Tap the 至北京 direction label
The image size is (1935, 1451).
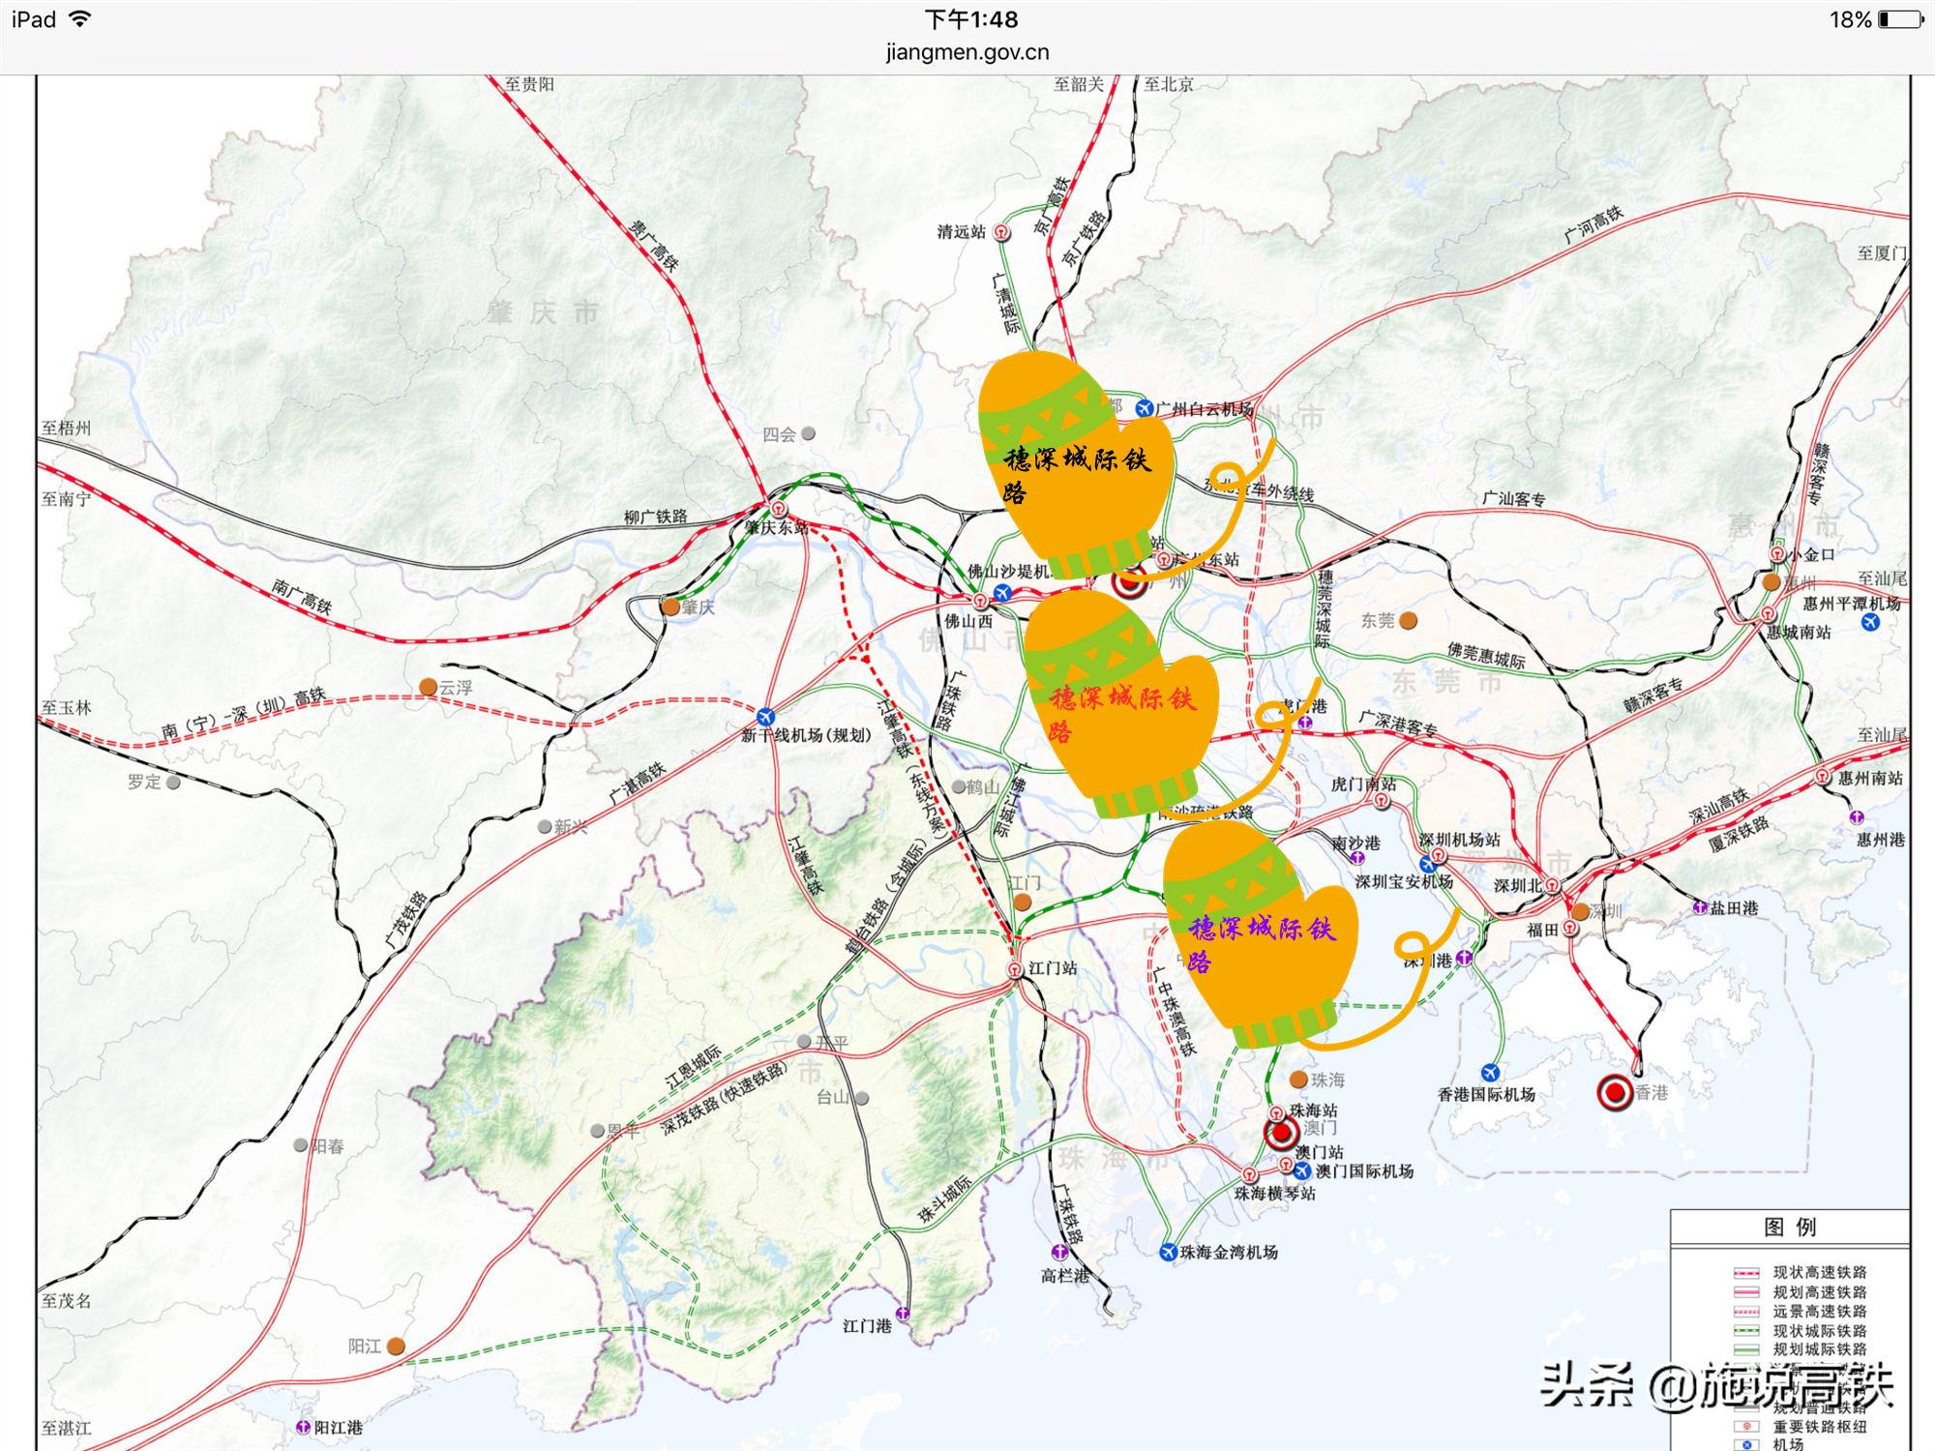1169,84
